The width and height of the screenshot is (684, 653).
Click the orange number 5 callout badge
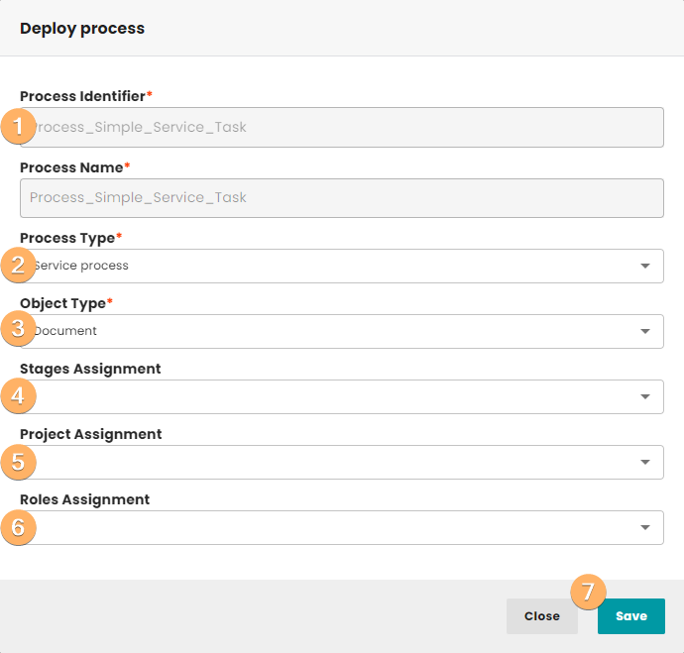tap(18, 461)
